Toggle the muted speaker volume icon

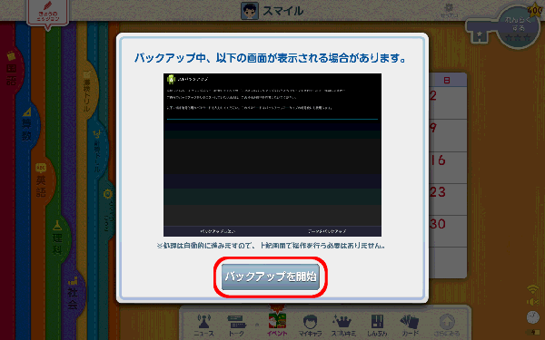[532, 302]
